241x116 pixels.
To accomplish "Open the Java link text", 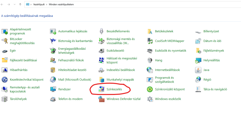I will (206, 70).
